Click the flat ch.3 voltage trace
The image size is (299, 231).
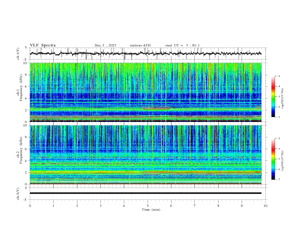(145, 193)
